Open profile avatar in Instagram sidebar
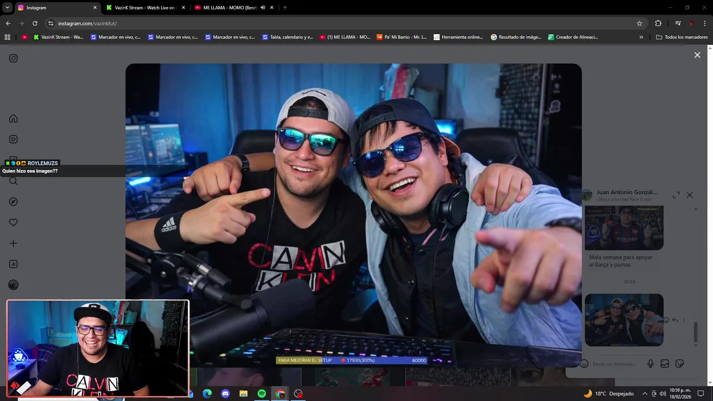The image size is (713, 401). click(x=13, y=285)
